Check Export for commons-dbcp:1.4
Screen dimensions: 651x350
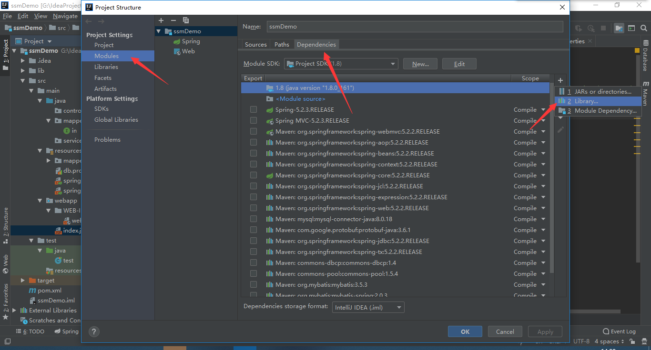(254, 263)
